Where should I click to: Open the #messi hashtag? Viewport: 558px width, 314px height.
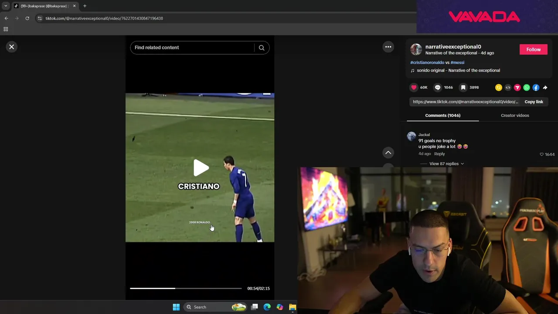(457, 62)
